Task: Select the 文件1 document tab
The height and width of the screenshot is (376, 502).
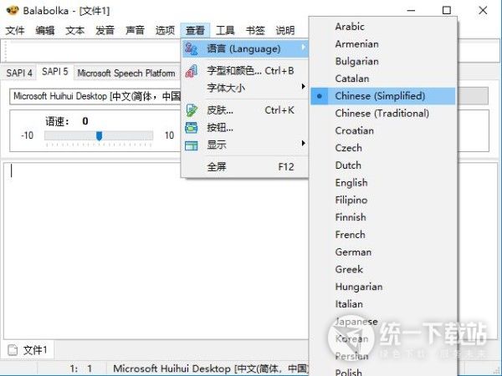Action: (x=28, y=350)
